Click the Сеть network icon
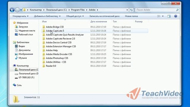Screen dimensions: 190x107 (15, 85)
